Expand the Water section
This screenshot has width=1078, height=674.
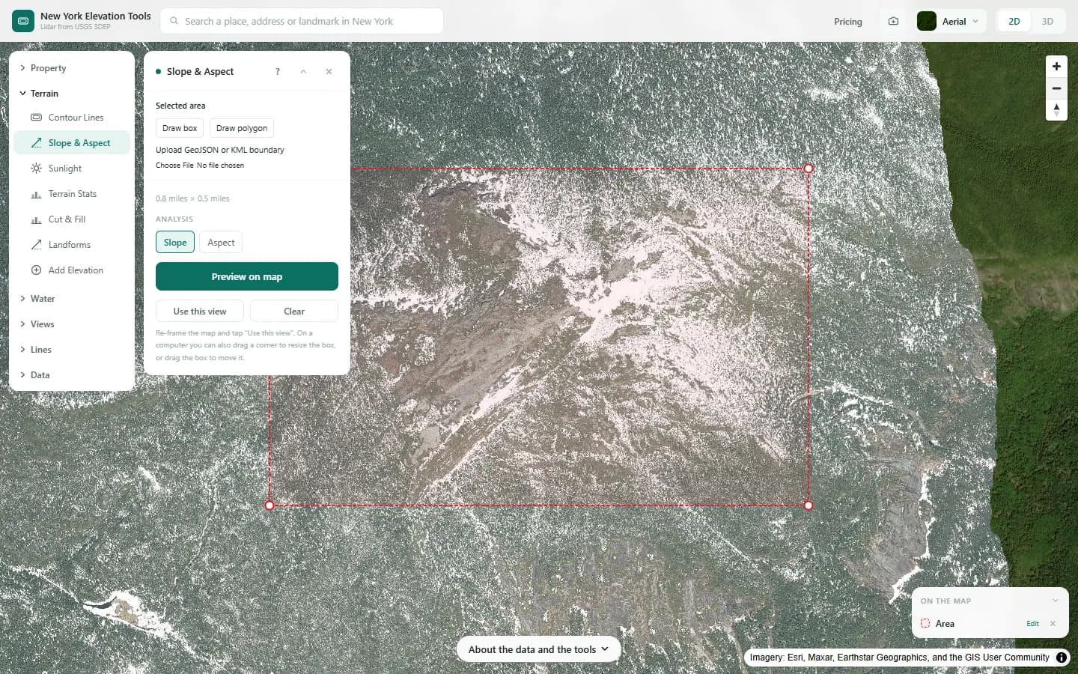pyautogui.click(x=72, y=299)
